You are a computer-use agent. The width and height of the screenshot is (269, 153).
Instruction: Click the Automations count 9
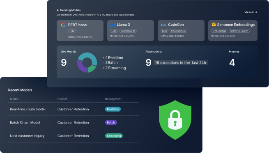point(149,62)
